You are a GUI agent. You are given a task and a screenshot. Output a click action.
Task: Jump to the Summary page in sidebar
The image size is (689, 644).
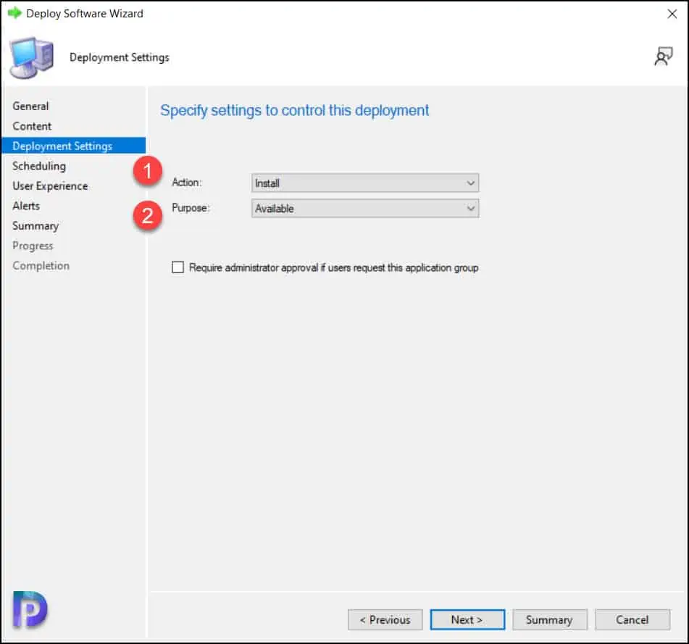36,226
